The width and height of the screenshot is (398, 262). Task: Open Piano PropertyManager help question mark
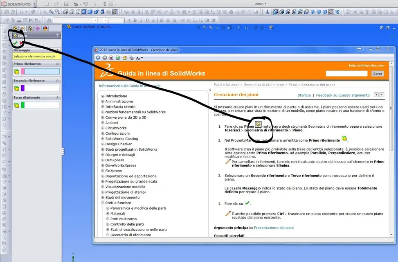click(x=58, y=36)
